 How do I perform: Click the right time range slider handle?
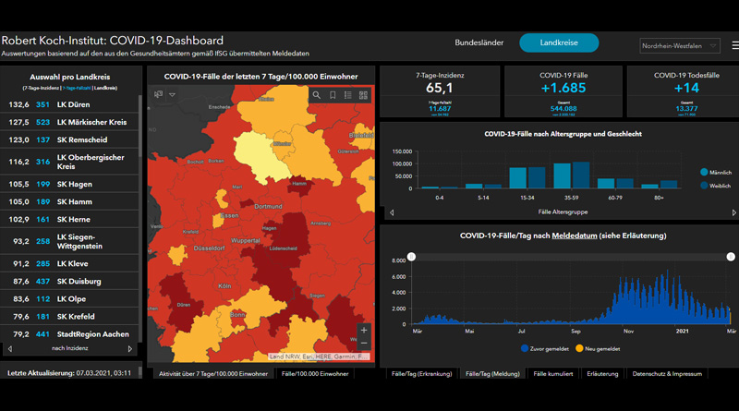point(731,257)
